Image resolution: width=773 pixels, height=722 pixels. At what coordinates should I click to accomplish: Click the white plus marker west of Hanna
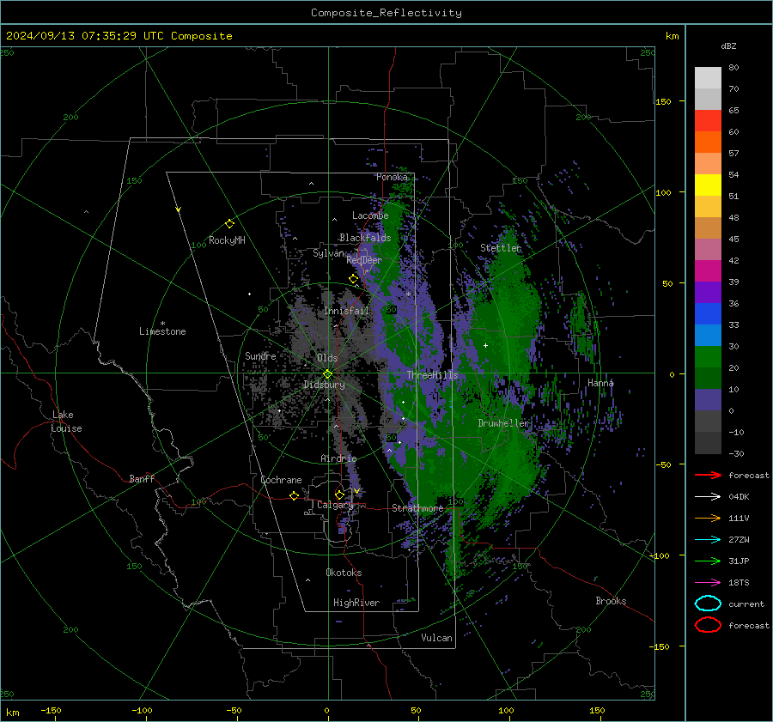(x=485, y=345)
